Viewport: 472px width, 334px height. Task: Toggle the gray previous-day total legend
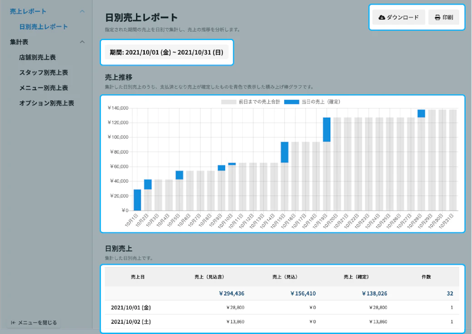click(229, 102)
